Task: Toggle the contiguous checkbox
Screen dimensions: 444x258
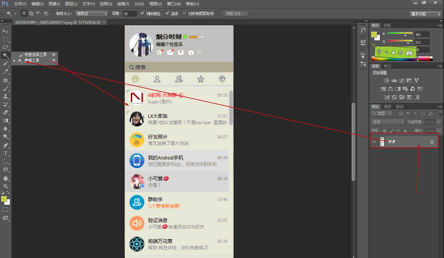Action: (167, 14)
